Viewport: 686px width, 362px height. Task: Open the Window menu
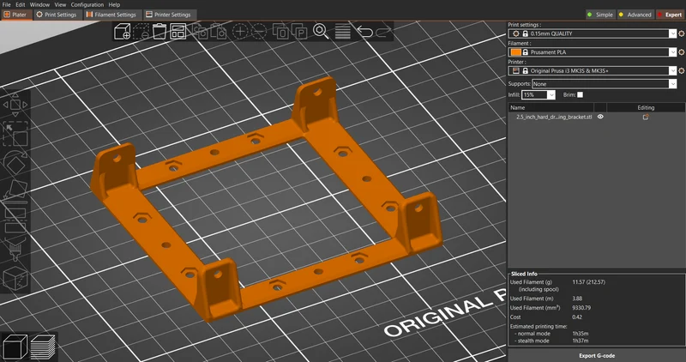39,4
